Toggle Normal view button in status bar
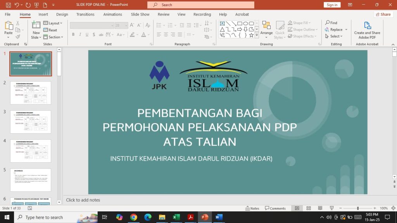 297,208
